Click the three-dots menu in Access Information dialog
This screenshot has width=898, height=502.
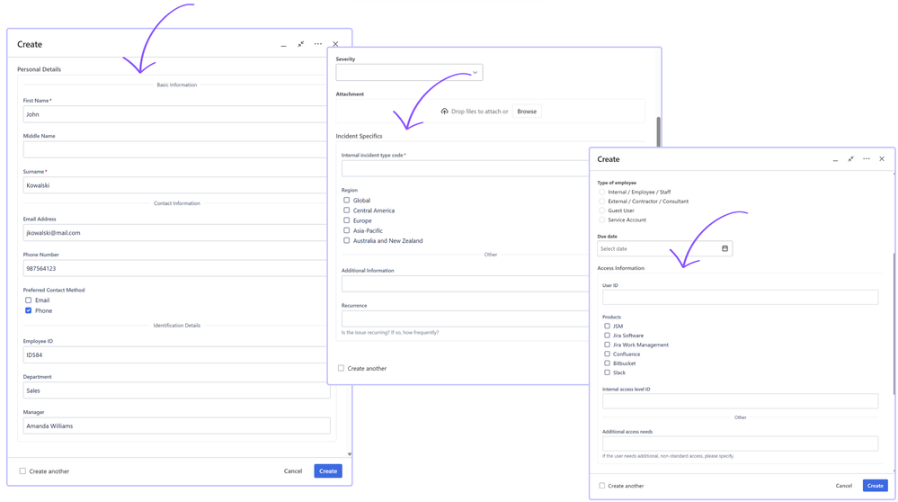tap(867, 159)
